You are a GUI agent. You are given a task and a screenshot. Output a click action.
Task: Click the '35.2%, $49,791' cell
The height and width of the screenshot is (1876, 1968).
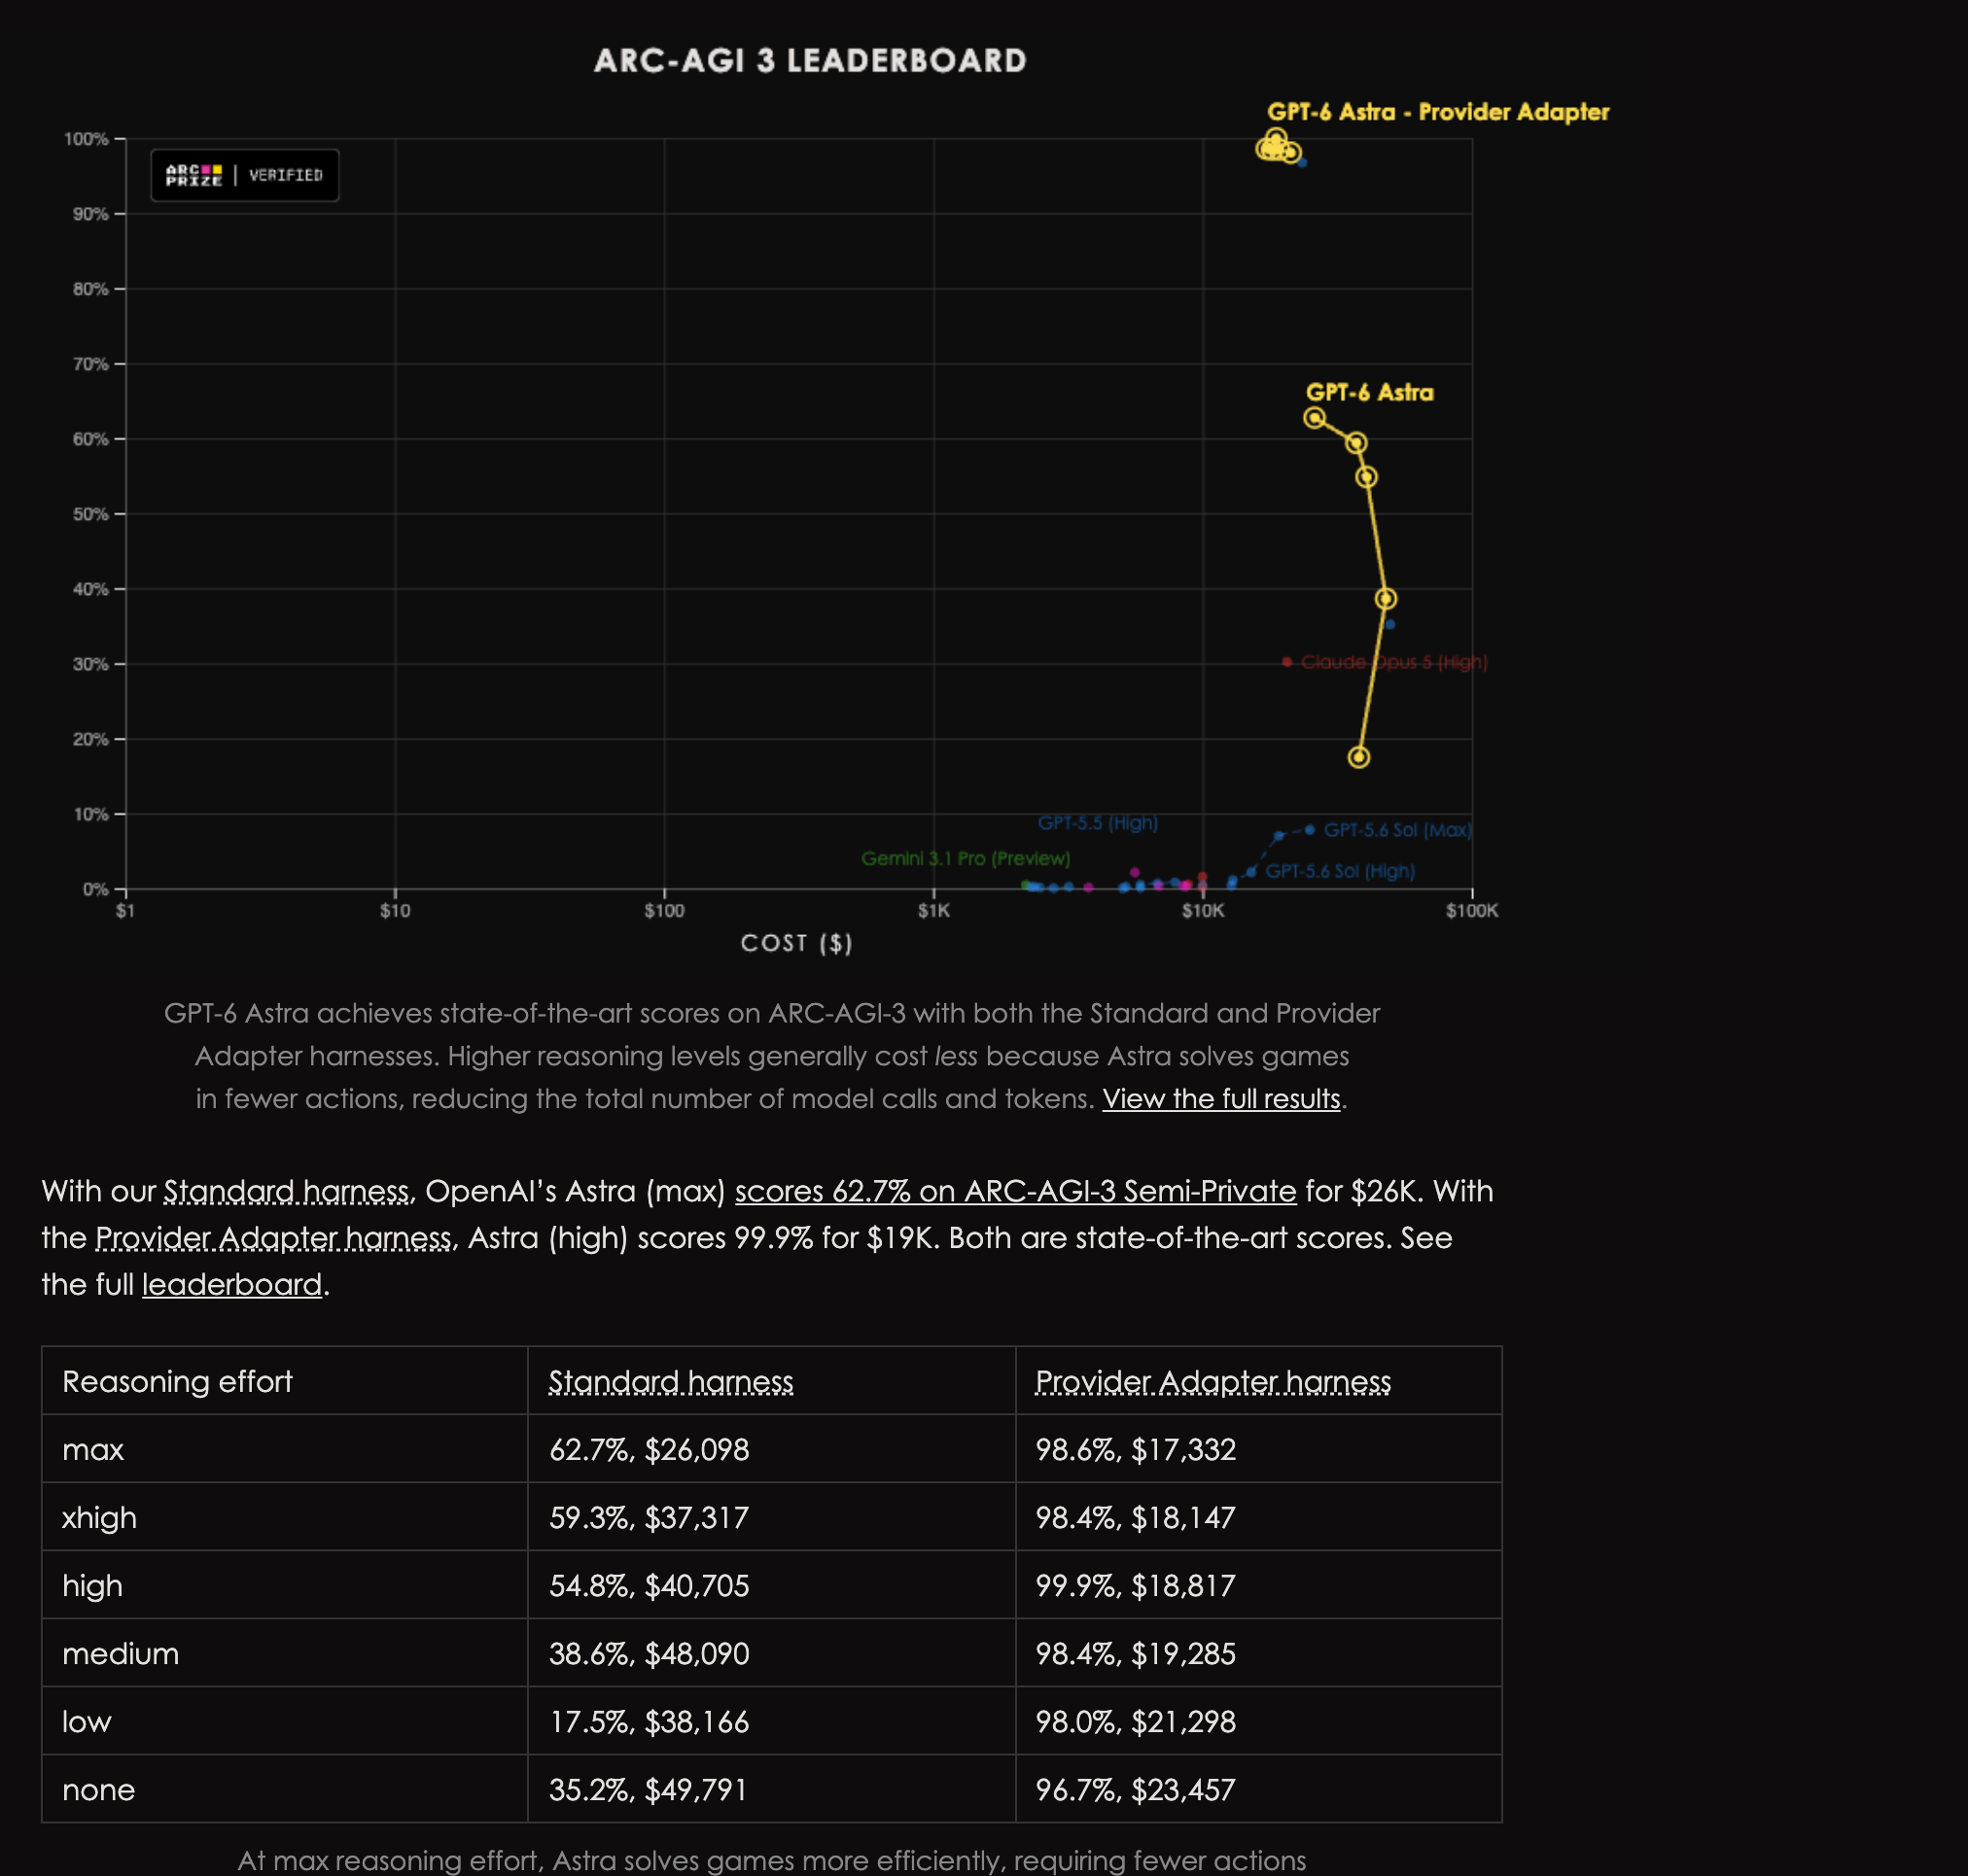click(x=771, y=1789)
